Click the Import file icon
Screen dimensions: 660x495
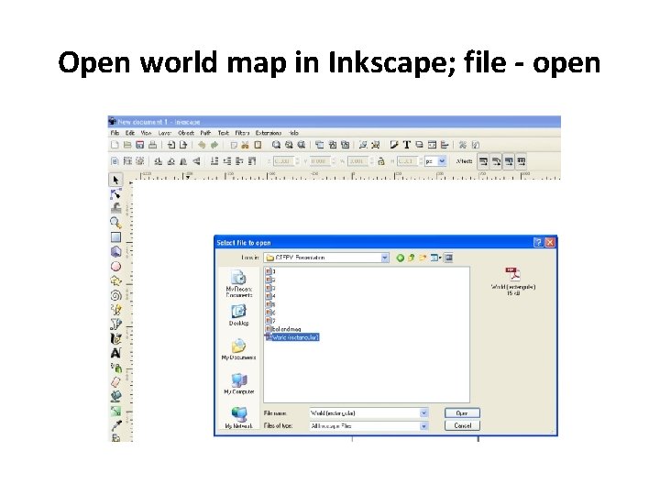[x=171, y=145]
